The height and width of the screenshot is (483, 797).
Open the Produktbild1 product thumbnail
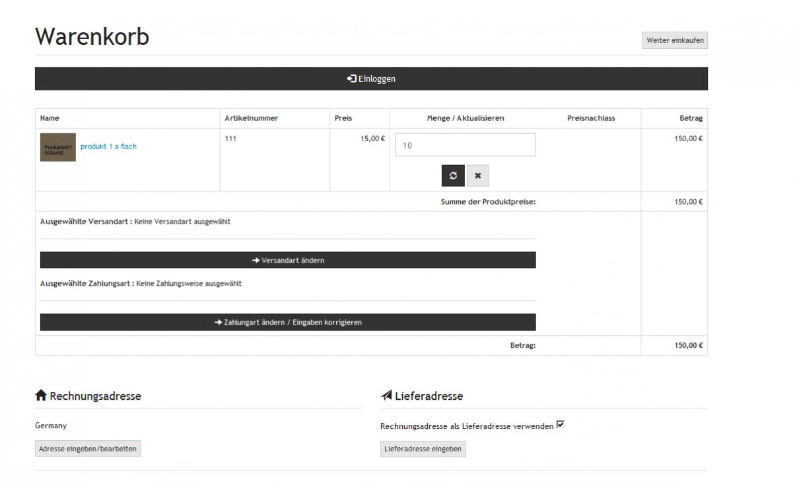tap(58, 147)
